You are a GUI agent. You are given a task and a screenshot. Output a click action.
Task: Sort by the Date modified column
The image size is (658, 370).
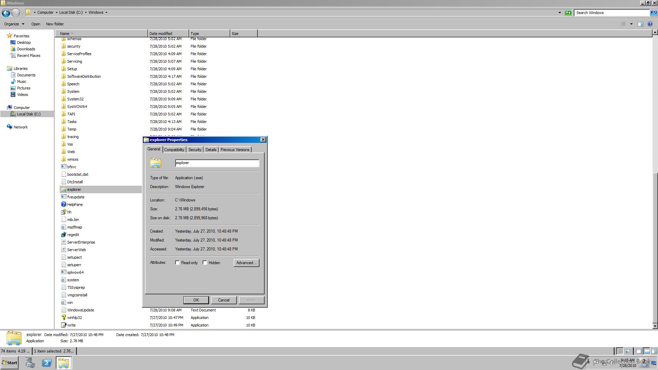(168, 34)
